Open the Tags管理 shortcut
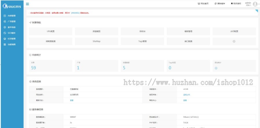260x128 pixels. [x=142, y=41]
